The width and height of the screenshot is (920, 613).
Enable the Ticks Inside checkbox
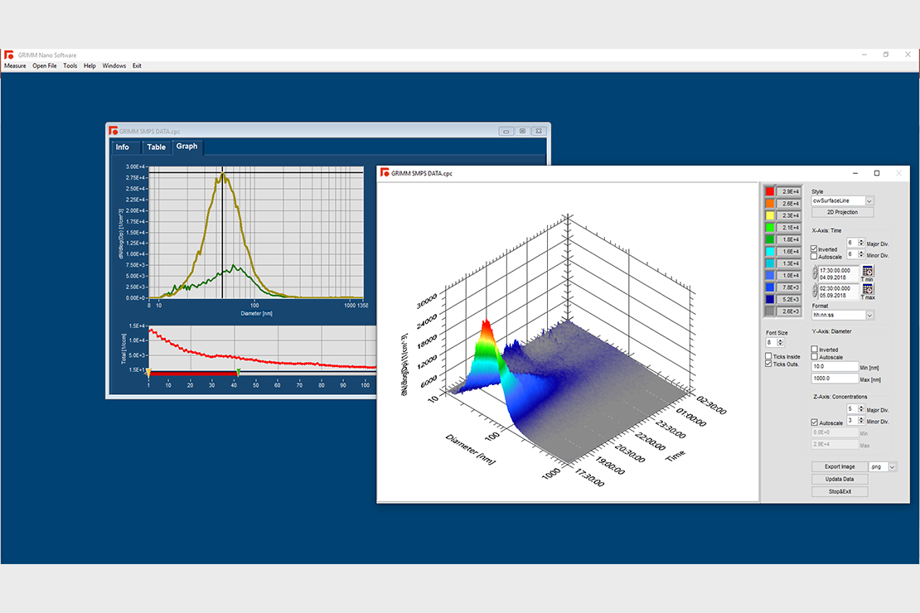[x=768, y=356]
